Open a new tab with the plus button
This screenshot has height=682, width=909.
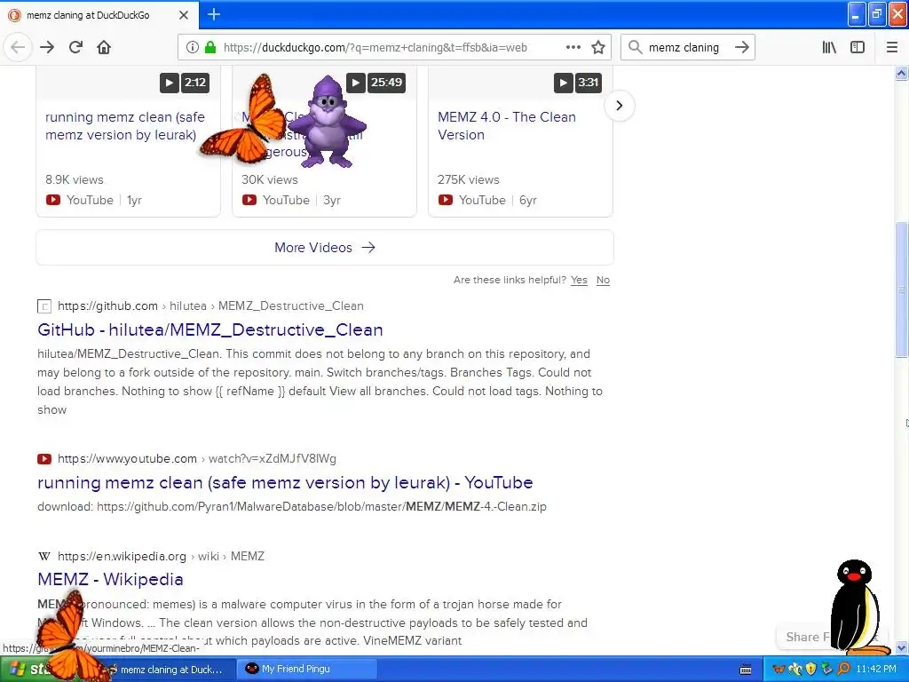tap(214, 14)
